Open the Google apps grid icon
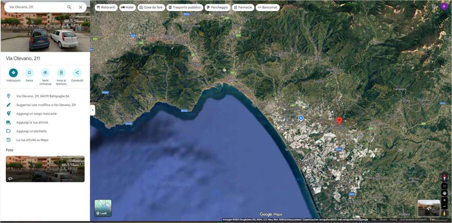The width and height of the screenshot is (452, 223). point(434,7)
